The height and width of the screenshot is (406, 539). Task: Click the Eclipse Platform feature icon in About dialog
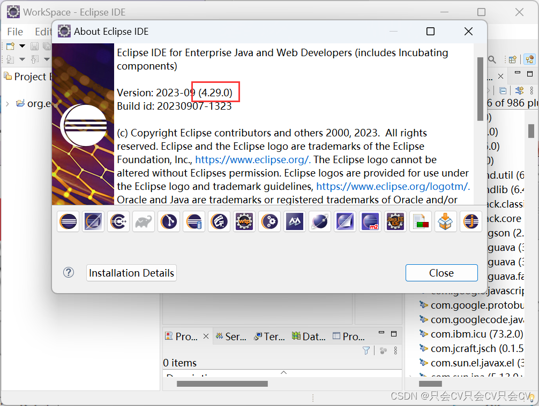point(68,221)
